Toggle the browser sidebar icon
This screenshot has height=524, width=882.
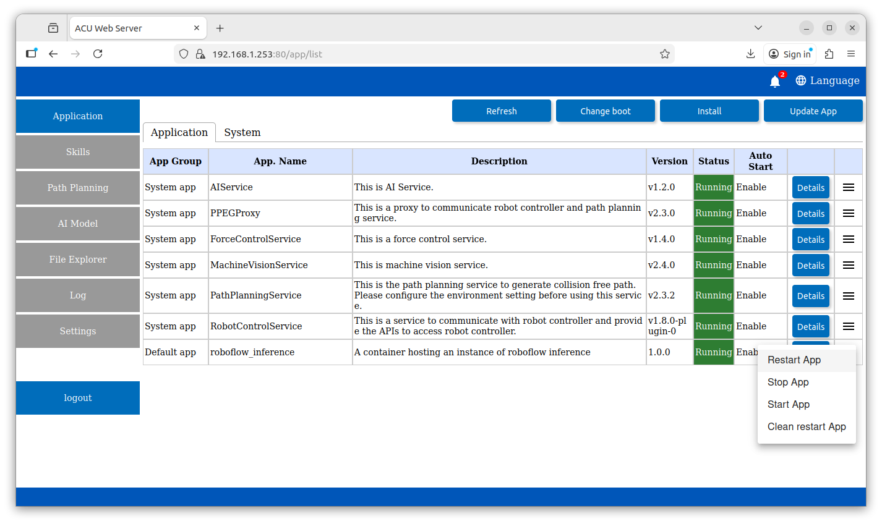click(31, 54)
